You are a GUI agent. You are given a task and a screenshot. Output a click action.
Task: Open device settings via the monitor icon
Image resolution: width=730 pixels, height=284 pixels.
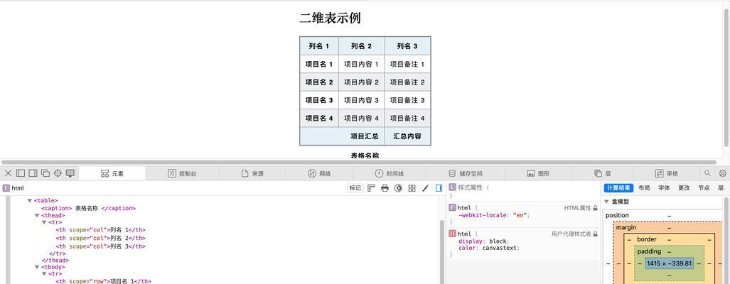click(70, 173)
